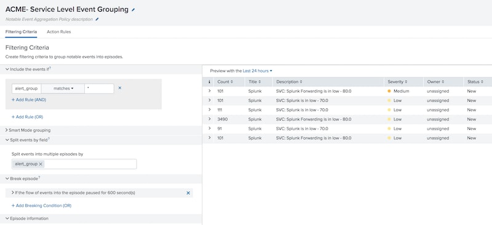Edit the policy title with pencil icon
Image resolution: width=492 pixels, height=225 pixels.
coord(133,10)
